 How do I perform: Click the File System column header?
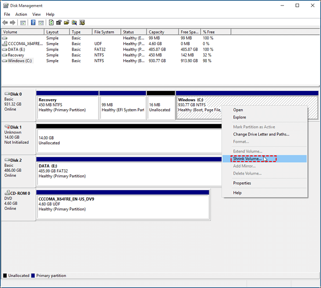(x=105, y=32)
